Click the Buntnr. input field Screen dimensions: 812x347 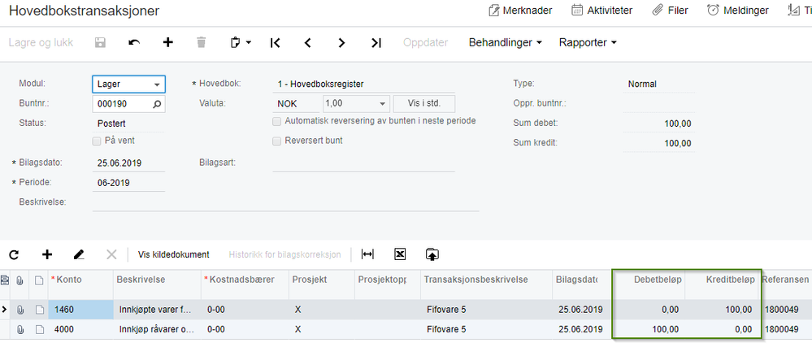click(x=120, y=104)
